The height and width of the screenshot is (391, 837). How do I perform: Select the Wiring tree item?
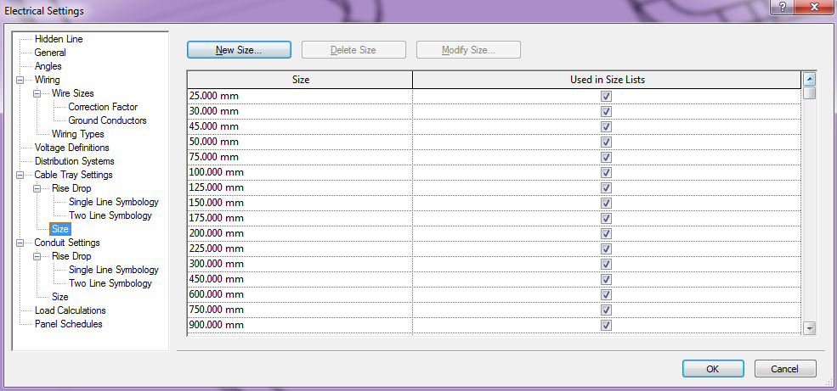(x=47, y=80)
